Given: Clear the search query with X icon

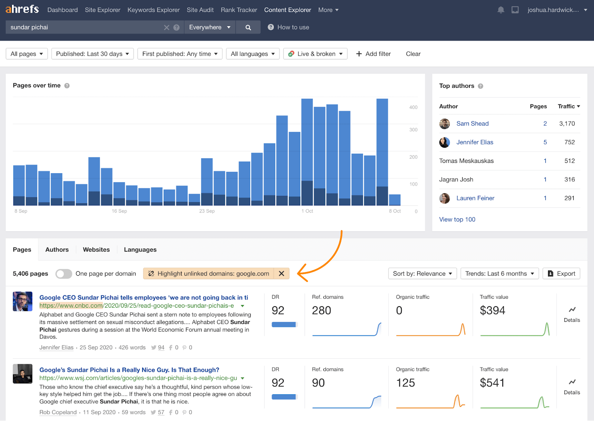Looking at the screenshot, I should pos(166,27).
